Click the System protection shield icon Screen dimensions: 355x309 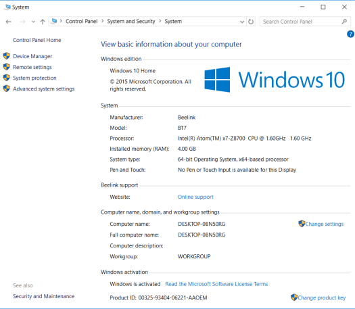pyautogui.click(x=7, y=78)
